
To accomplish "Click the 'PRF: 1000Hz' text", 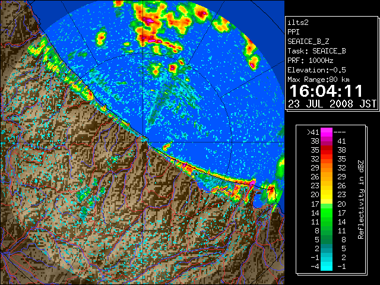I will [x=310, y=61].
